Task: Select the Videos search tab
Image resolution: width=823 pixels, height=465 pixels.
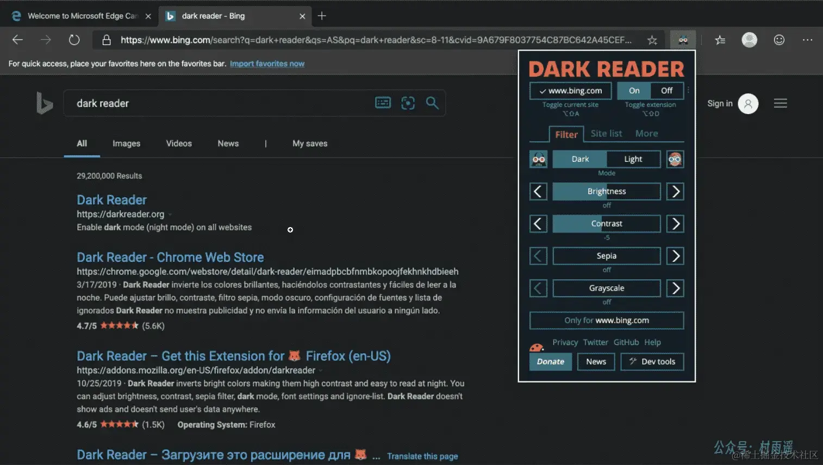Action: 179,143
